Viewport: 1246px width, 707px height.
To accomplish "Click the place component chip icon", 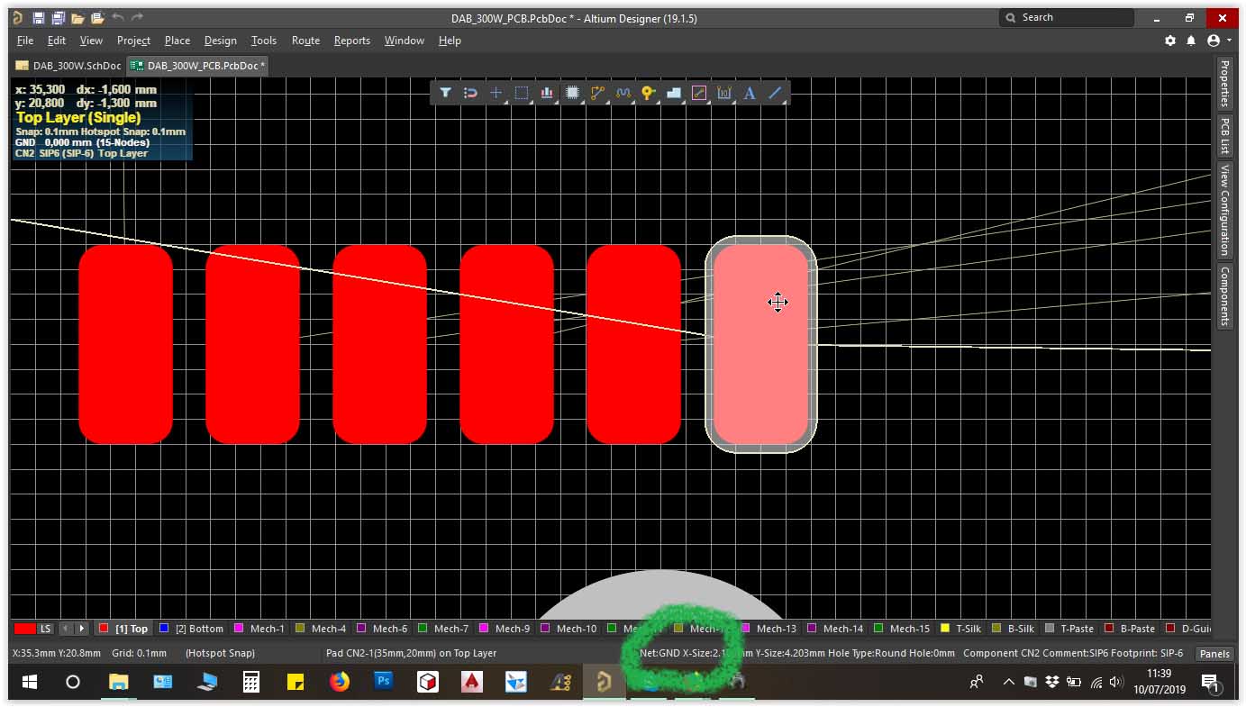I will [x=572, y=93].
